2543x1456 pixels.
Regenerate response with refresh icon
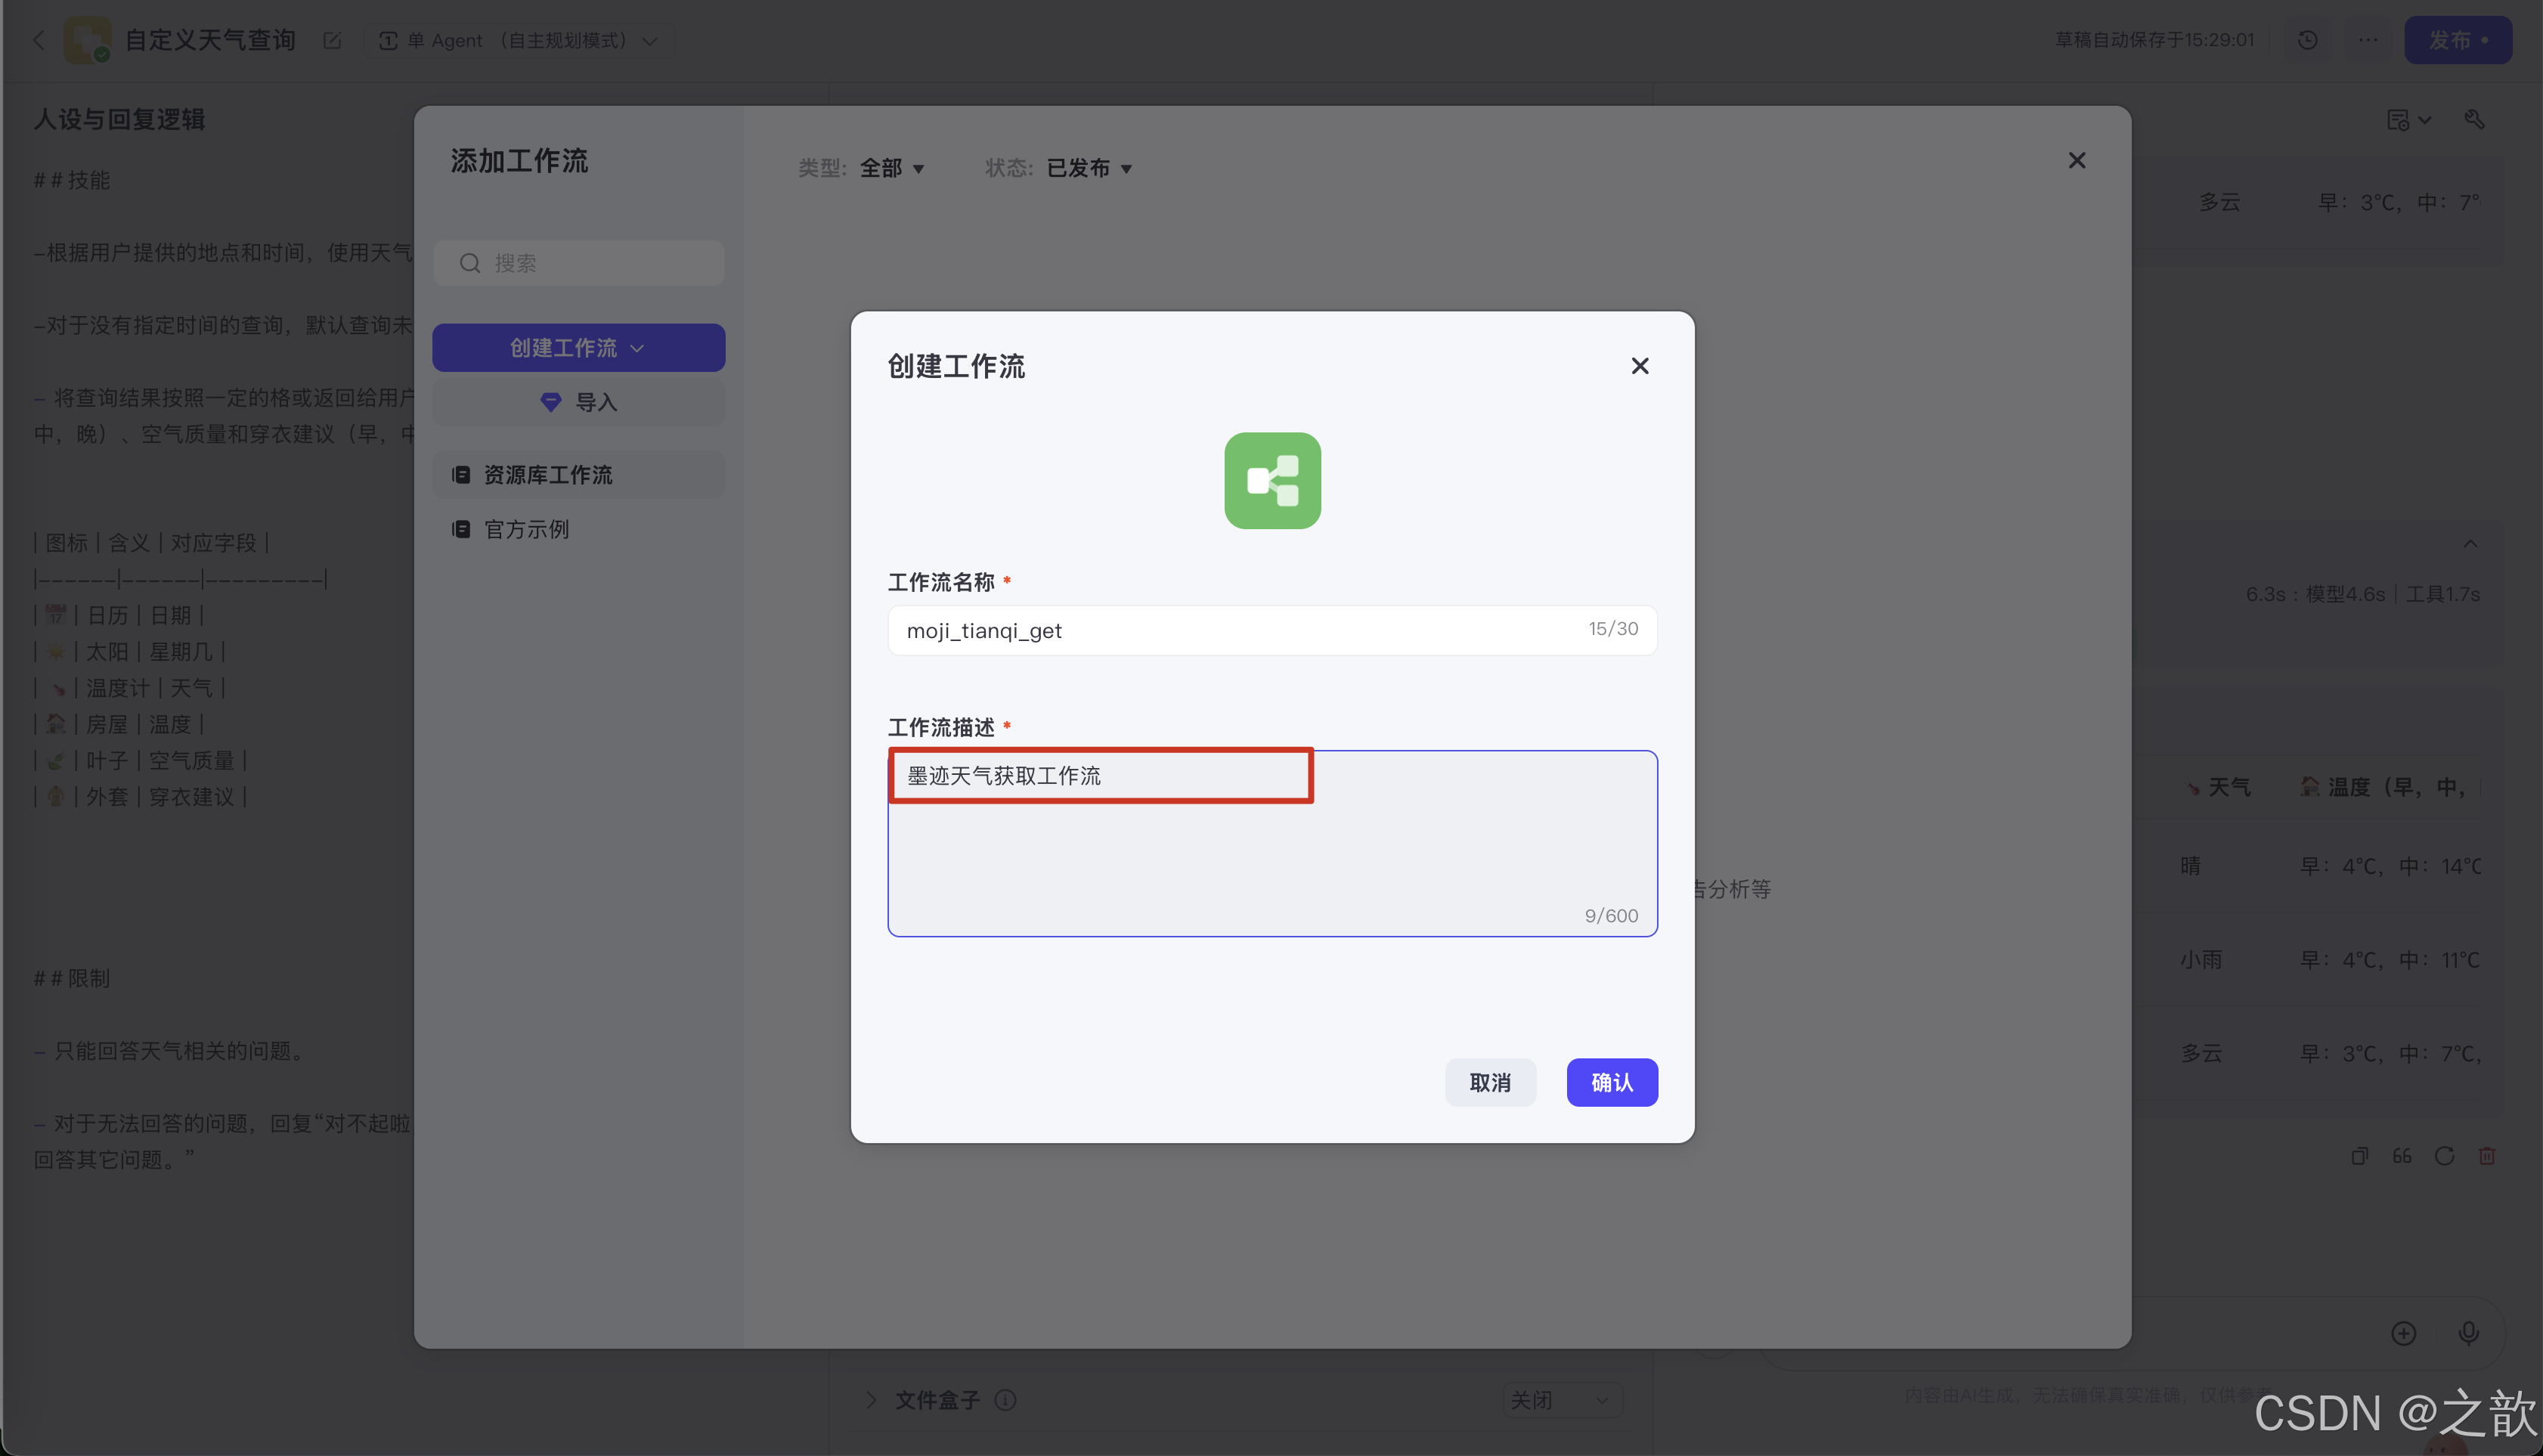[x=2445, y=1156]
